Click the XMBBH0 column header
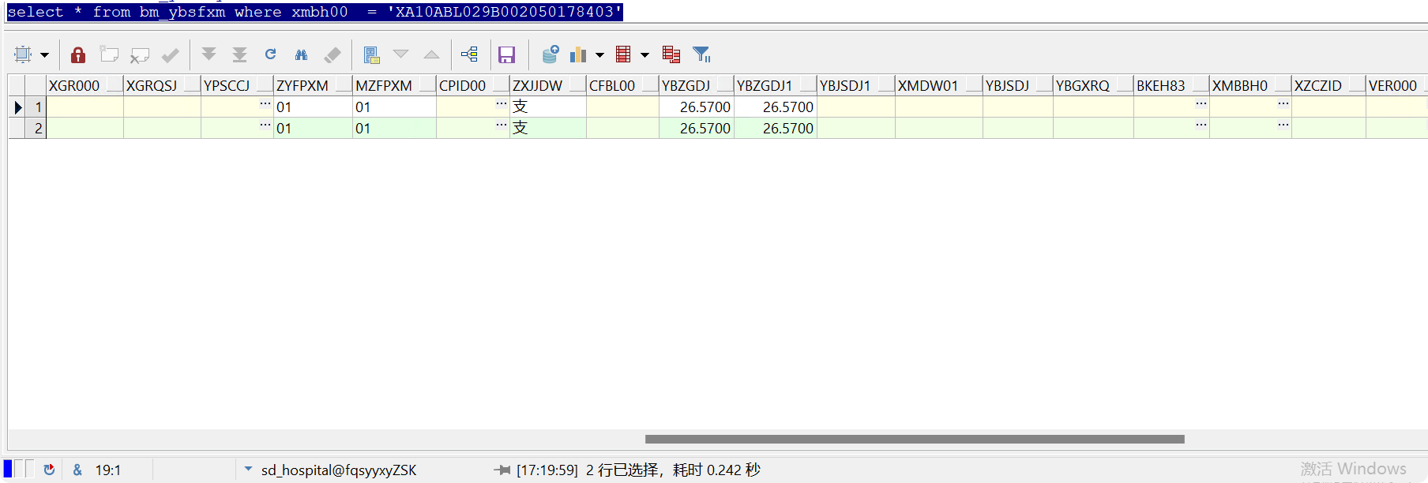 tap(1251, 85)
